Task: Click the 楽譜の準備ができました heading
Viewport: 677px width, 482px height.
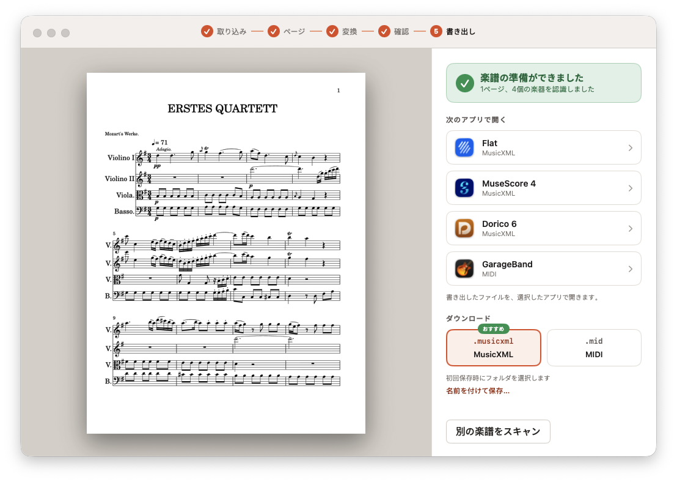Action: (x=532, y=78)
